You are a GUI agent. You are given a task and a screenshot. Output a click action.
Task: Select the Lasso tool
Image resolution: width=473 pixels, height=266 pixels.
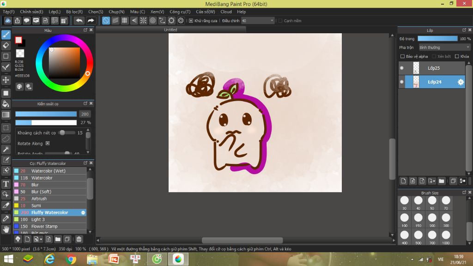(x=6, y=139)
